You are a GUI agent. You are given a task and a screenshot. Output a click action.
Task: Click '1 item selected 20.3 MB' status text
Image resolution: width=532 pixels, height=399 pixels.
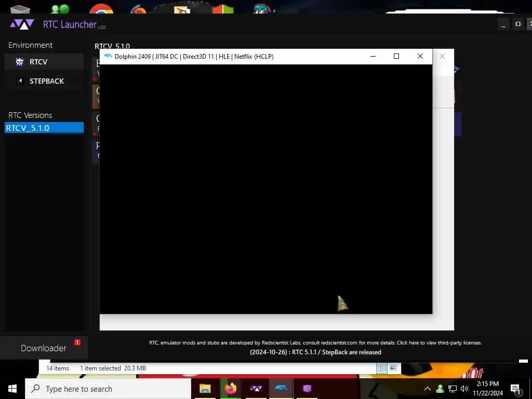click(x=113, y=368)
